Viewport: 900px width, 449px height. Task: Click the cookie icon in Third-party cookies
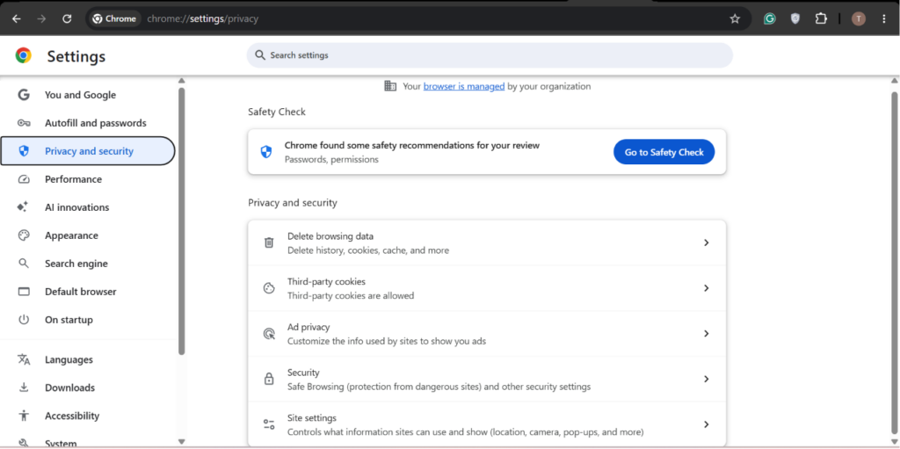click(269, 288)
